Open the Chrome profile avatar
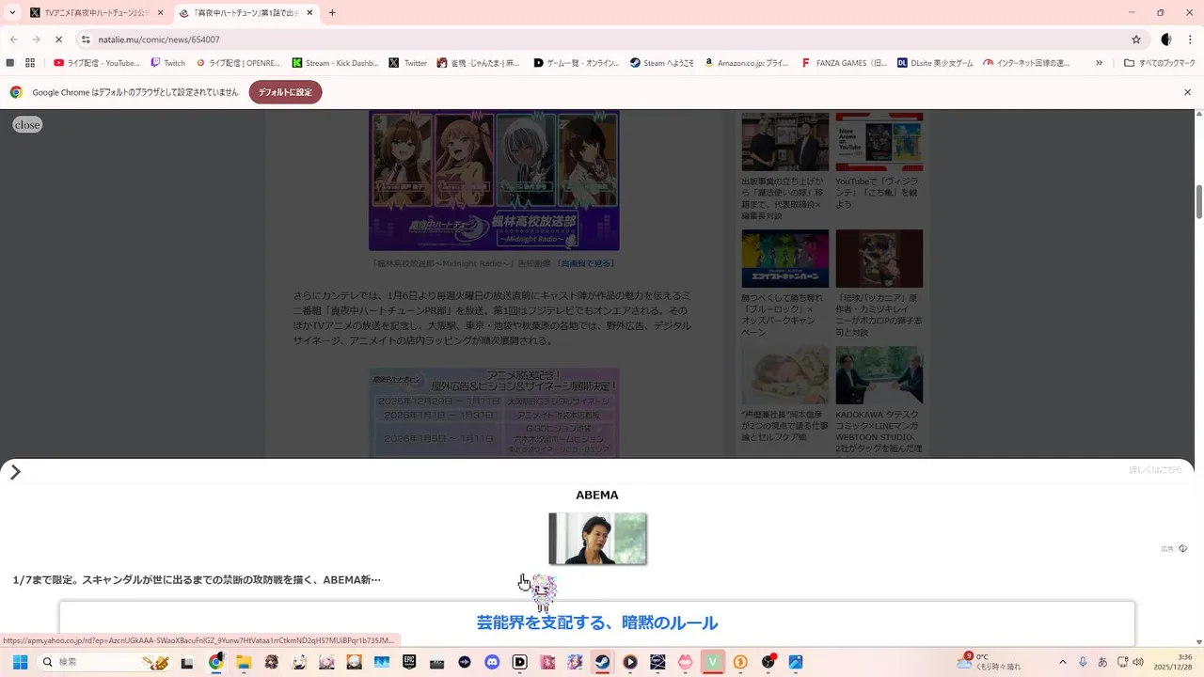Viewport: 1204px width, 677px height. (1166, 39)
